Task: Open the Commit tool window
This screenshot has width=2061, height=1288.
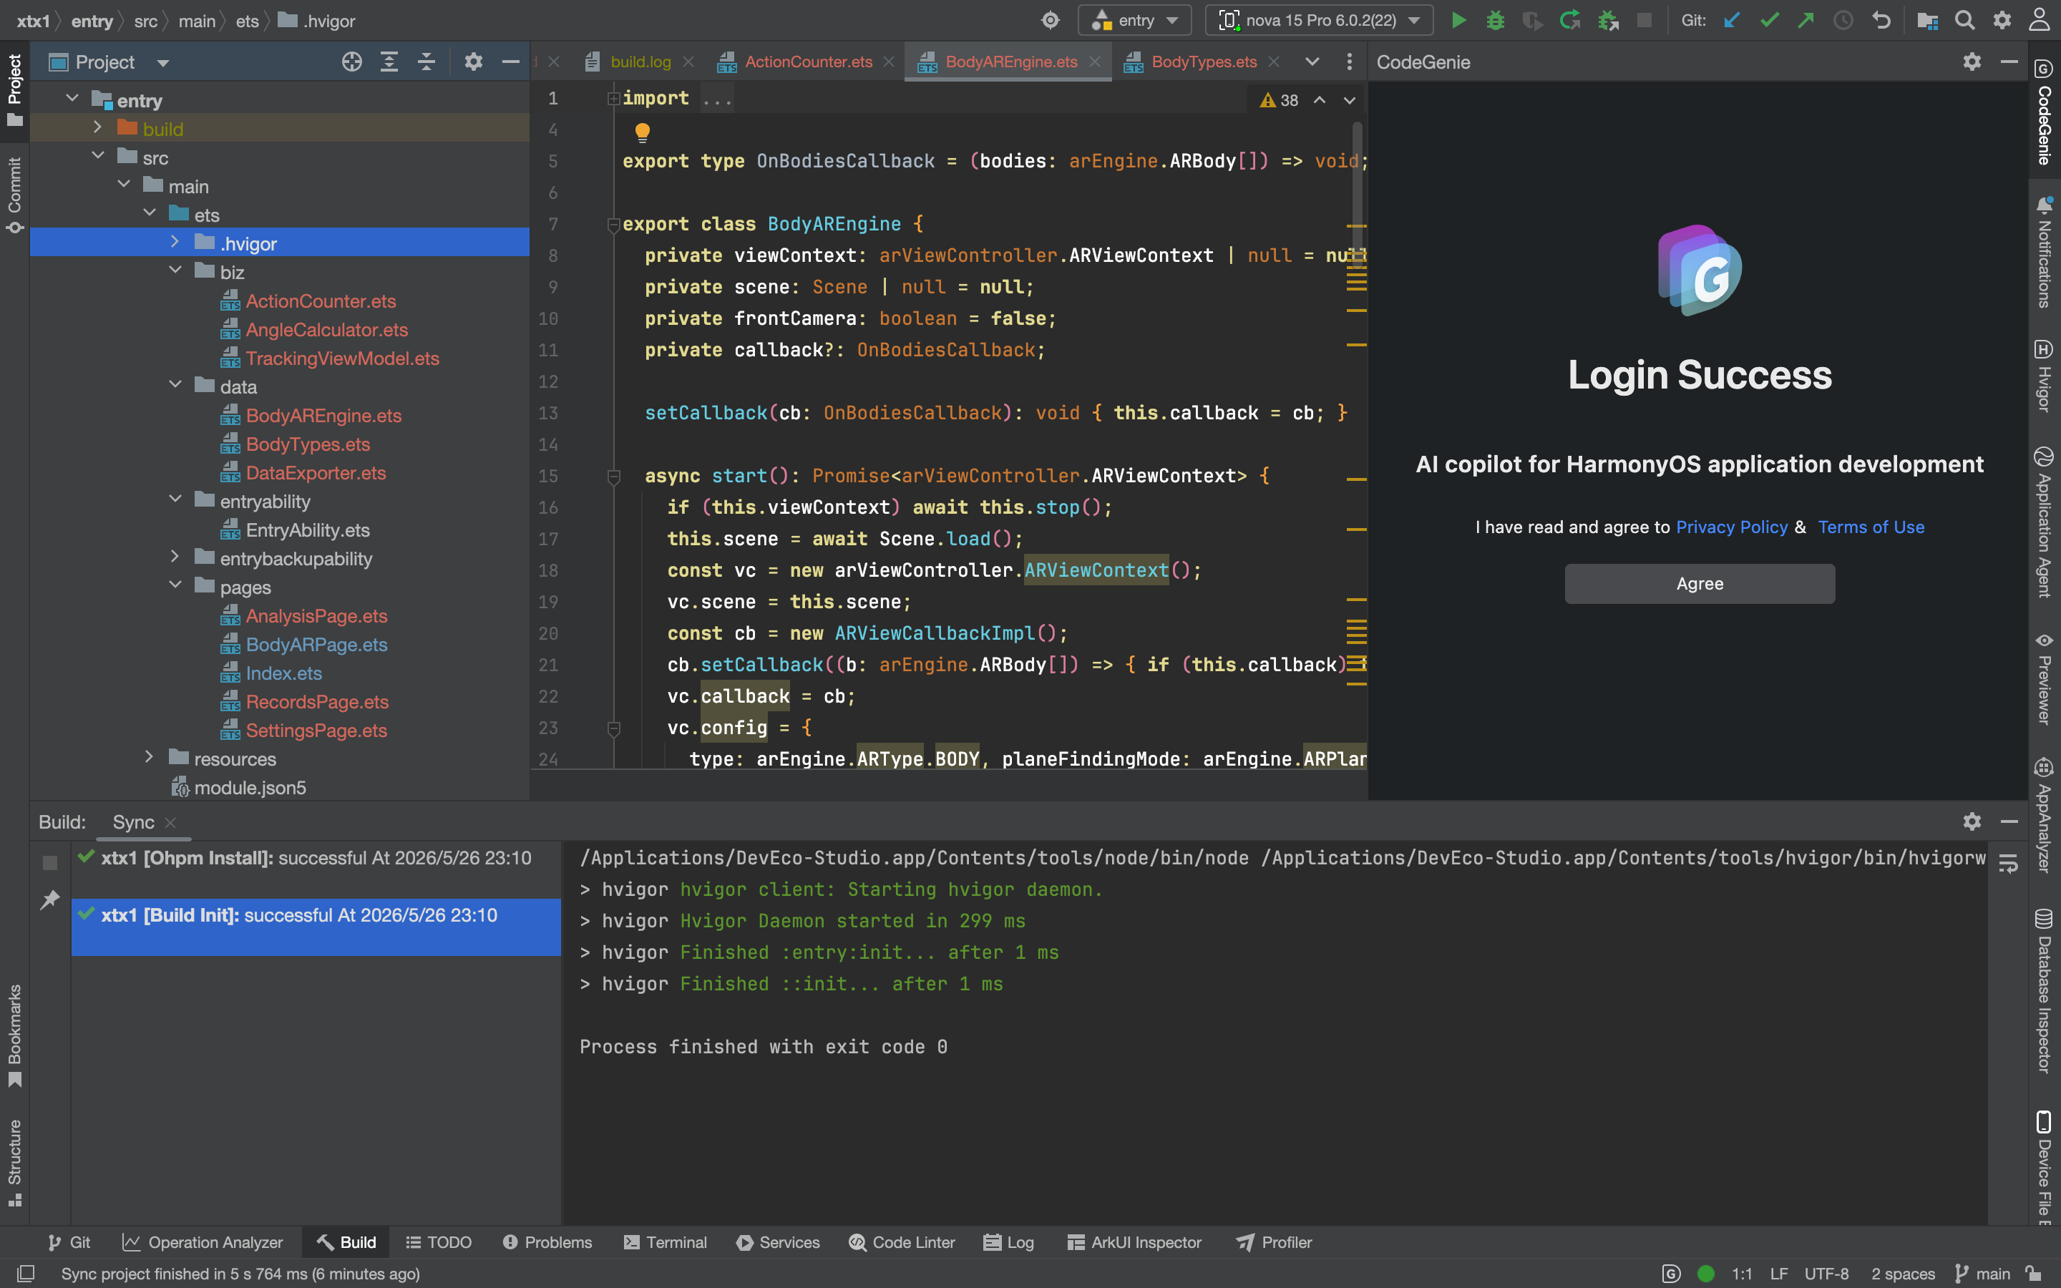Action: 14,196
